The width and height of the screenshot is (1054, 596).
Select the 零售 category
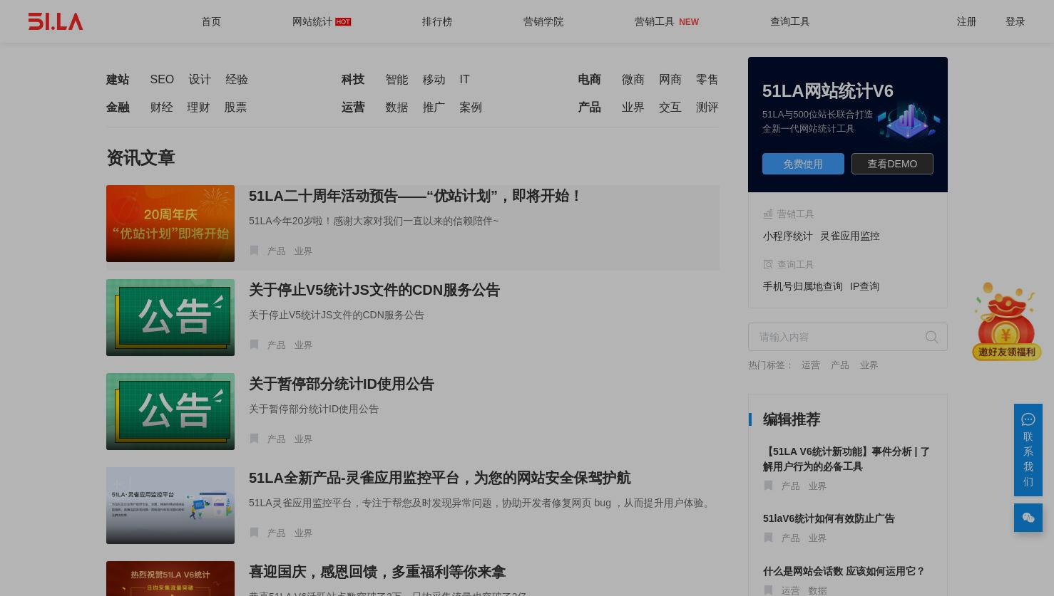707,79
